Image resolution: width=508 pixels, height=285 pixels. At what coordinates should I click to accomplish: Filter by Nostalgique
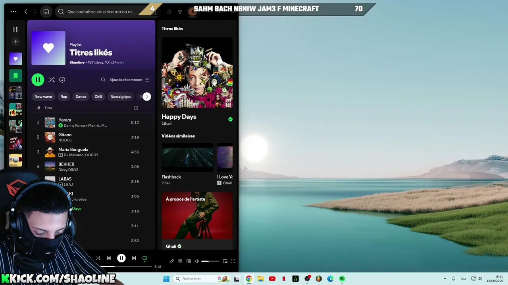pyautogui.click(x=121, y=97)
